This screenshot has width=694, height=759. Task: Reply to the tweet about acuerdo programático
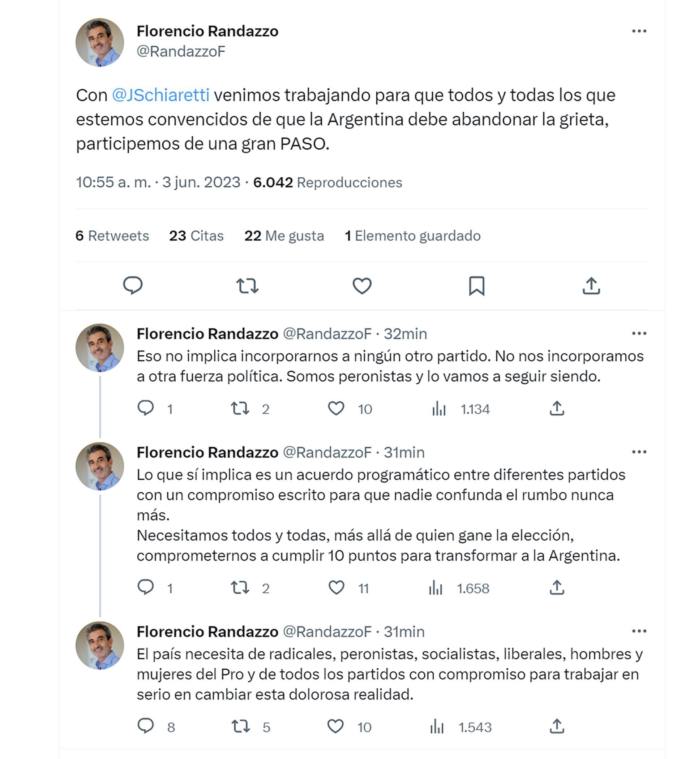pyautogui.click(x=145, y=588)
